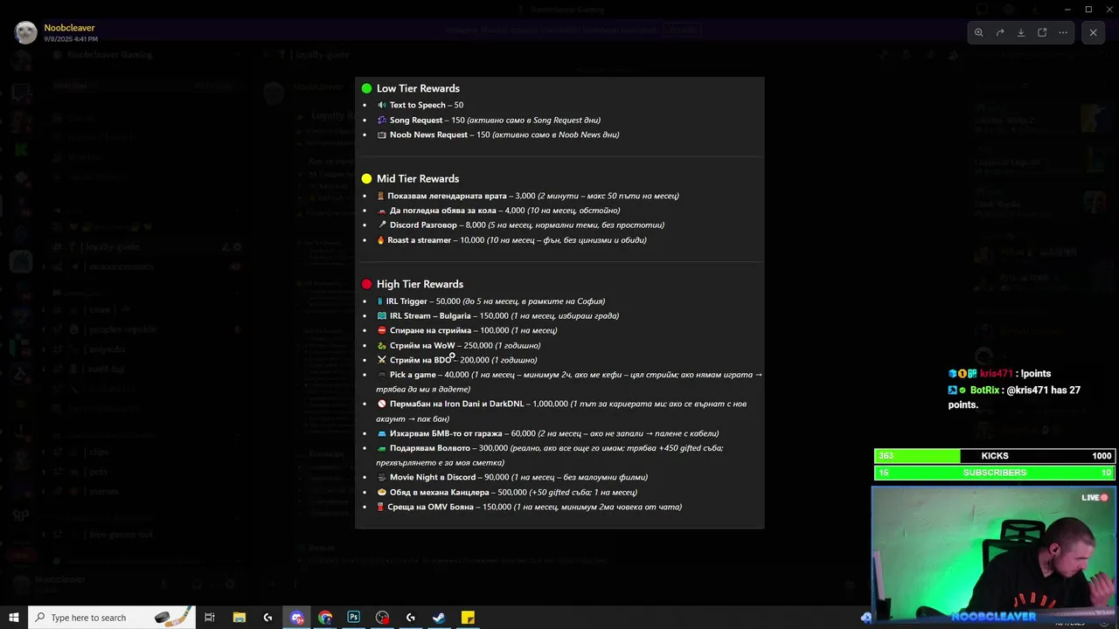Open Task View from the taskbar
Image resolution: width=1119 pixels, height=629 pixels.
tap(210, 618)
